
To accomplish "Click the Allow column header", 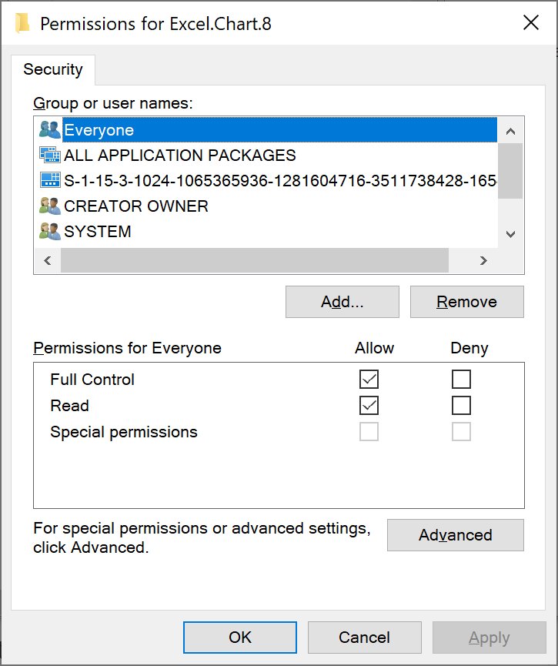I will [374, 348].
